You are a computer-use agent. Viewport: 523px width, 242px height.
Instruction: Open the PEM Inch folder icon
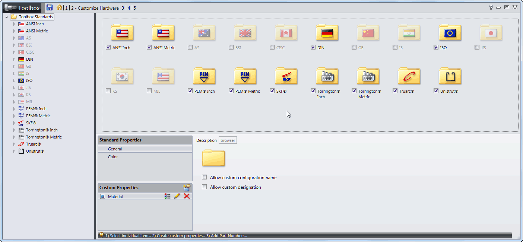tap(204, 76)
